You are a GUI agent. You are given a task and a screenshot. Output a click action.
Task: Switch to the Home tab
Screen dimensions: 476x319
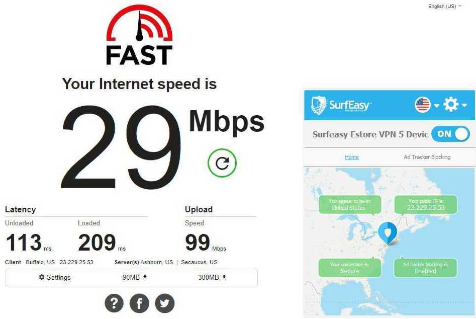(x=351, y=157)
